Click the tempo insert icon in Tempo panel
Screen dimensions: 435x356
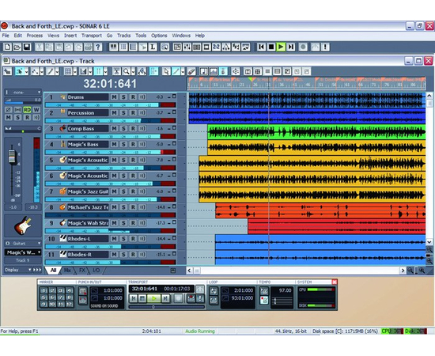[264, 300]
